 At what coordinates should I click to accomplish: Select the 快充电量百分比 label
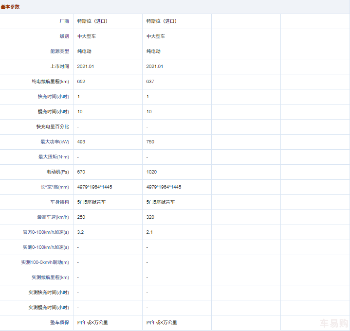click(x=53, y=126)
